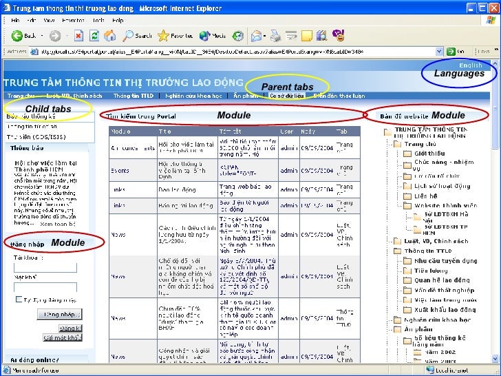The image size is (501, 376).
Task: Click in the browser address field
Action: (237, 52)
